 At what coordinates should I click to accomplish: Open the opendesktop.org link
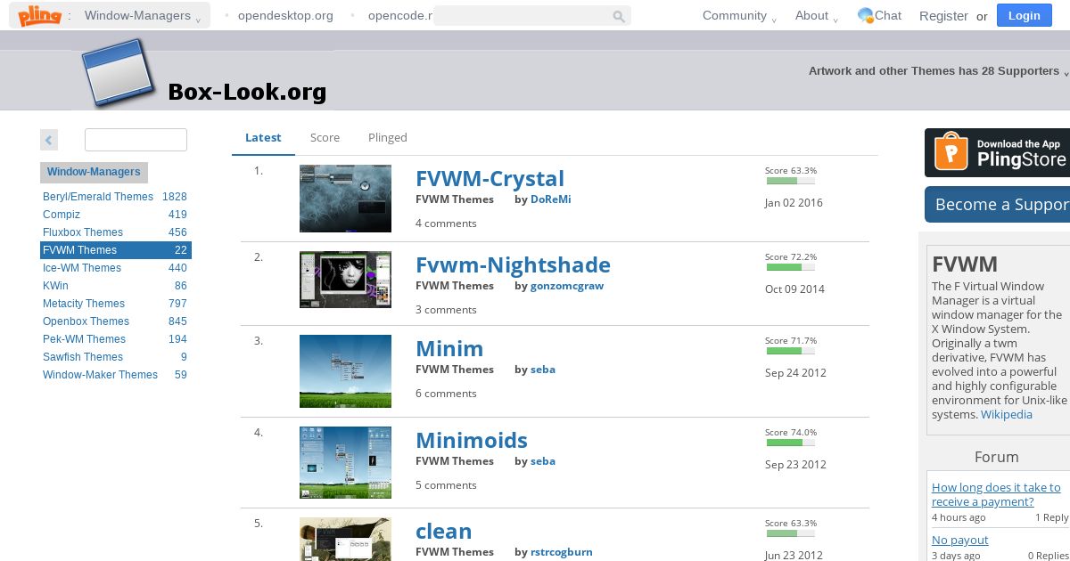(x=285, y=15)
